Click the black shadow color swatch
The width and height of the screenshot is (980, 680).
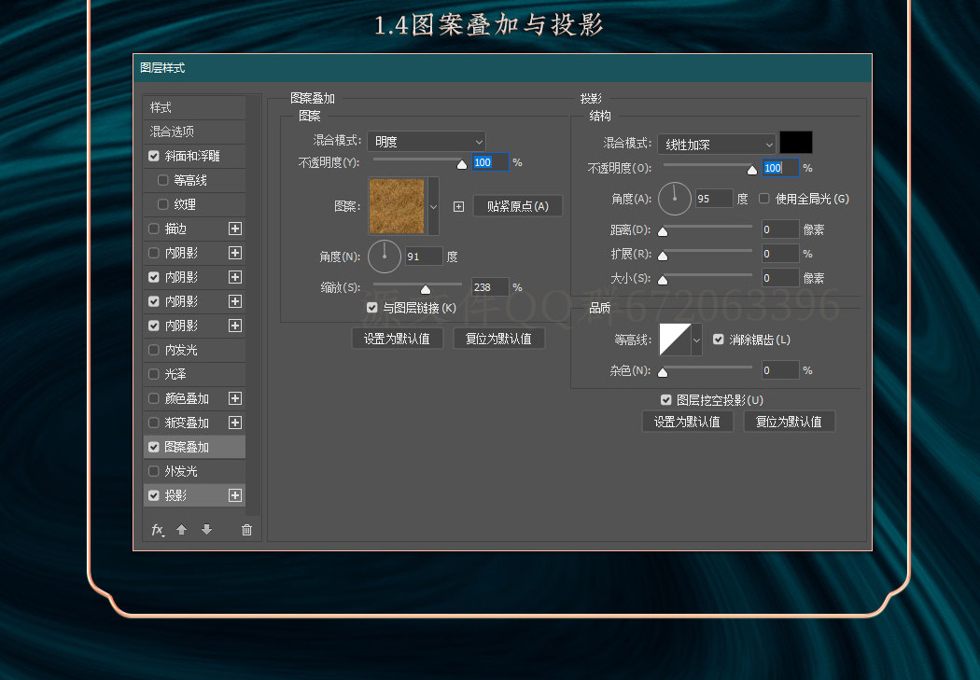(796, 143)
